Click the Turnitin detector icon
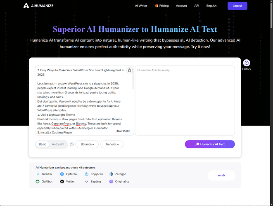Screen dimensions: 273x206 coord(38,174)
